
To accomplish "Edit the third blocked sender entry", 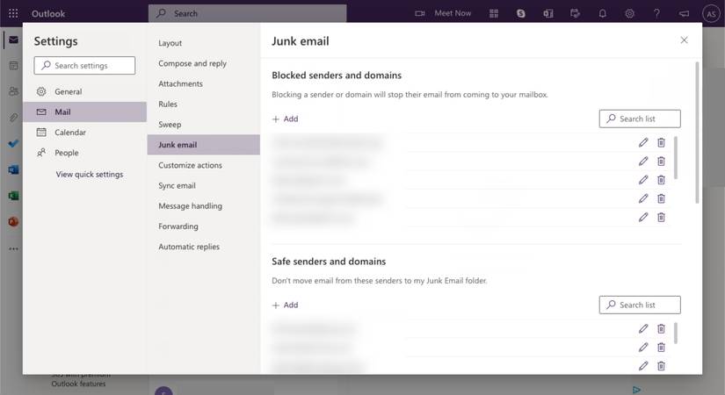I will click(643, 180).
